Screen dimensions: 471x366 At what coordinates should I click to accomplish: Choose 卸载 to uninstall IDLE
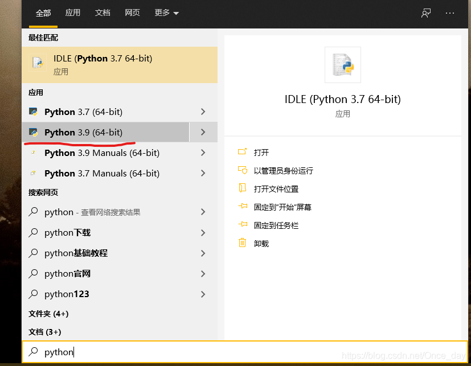261,244
